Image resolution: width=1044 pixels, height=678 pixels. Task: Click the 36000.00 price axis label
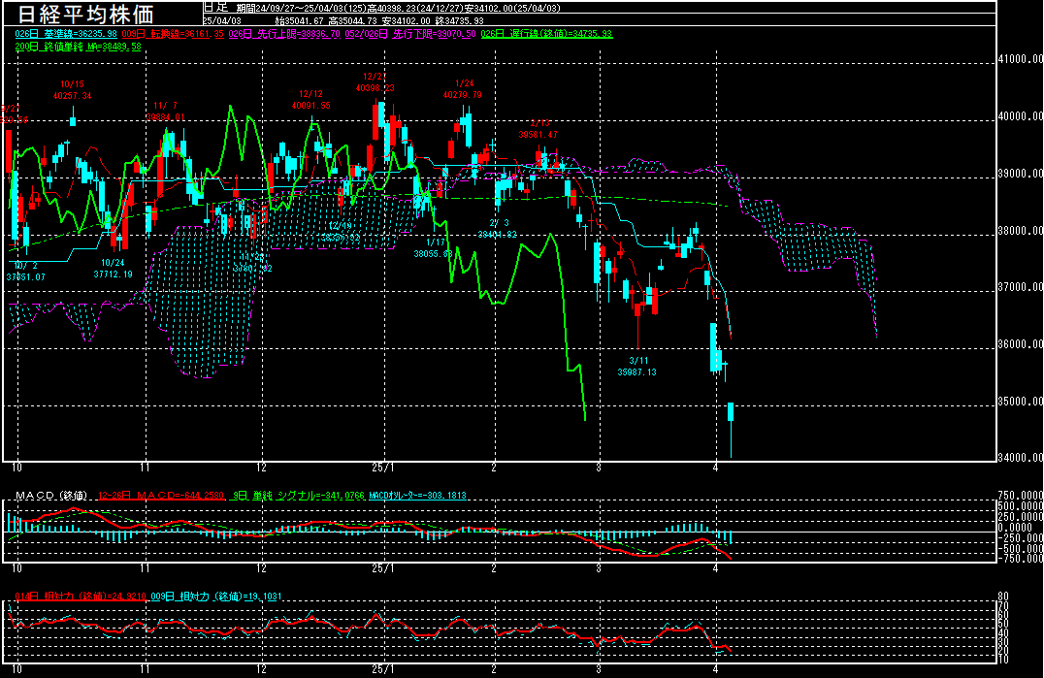pos(1020,344)
